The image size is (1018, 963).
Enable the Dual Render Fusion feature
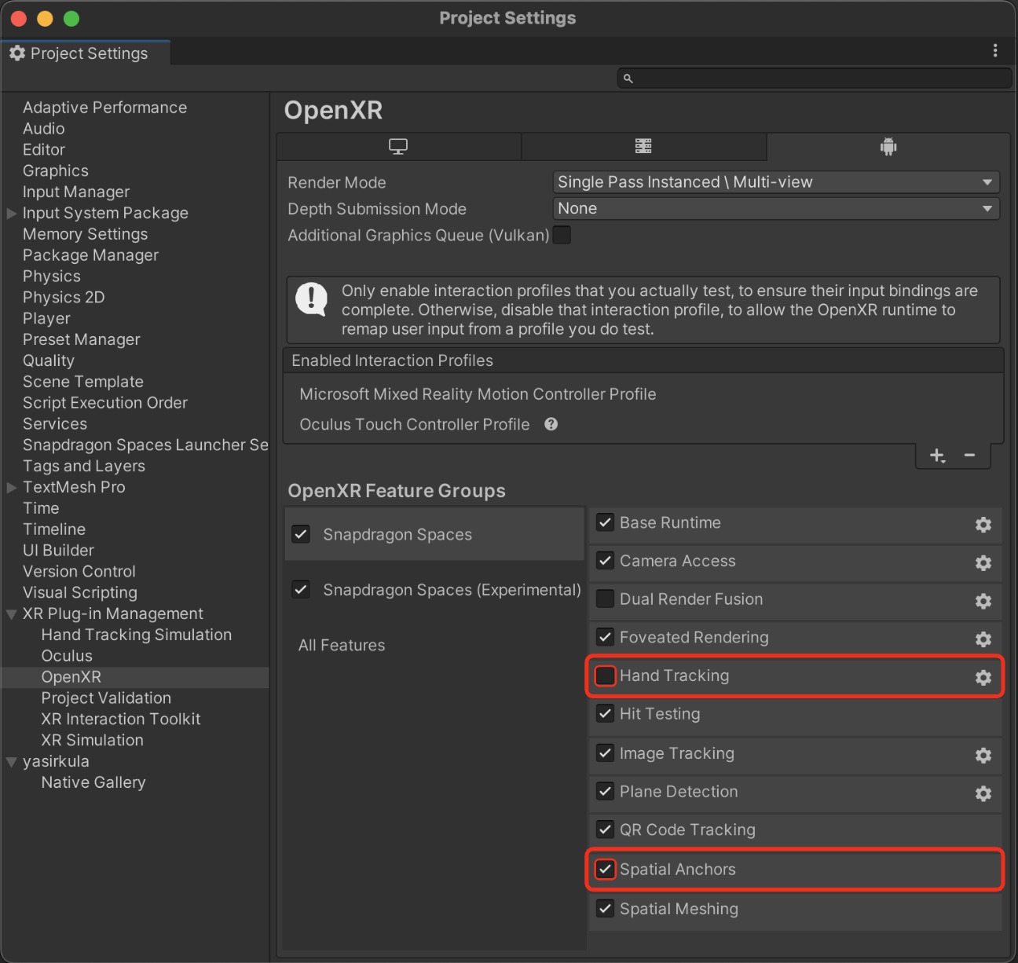(605, 599)
